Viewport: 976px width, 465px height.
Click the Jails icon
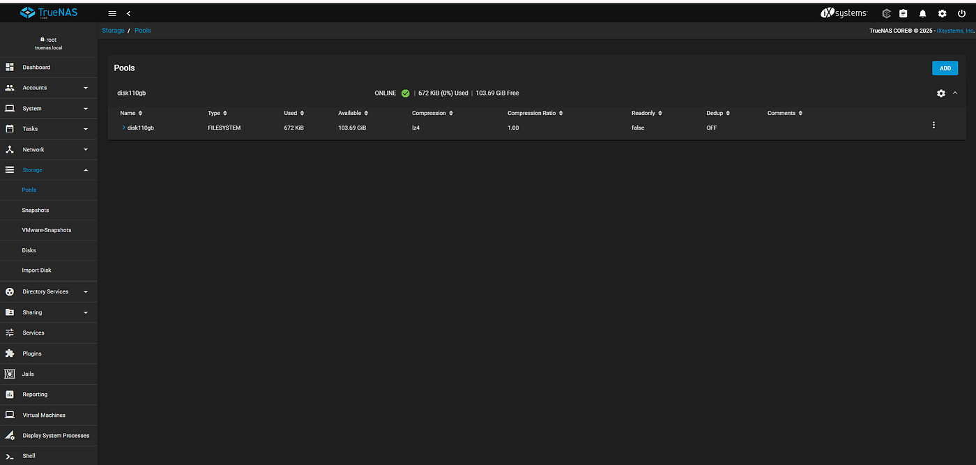(x=10, y=374)
